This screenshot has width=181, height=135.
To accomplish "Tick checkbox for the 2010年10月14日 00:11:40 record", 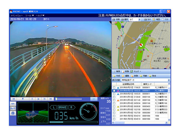I will [114, 100].
